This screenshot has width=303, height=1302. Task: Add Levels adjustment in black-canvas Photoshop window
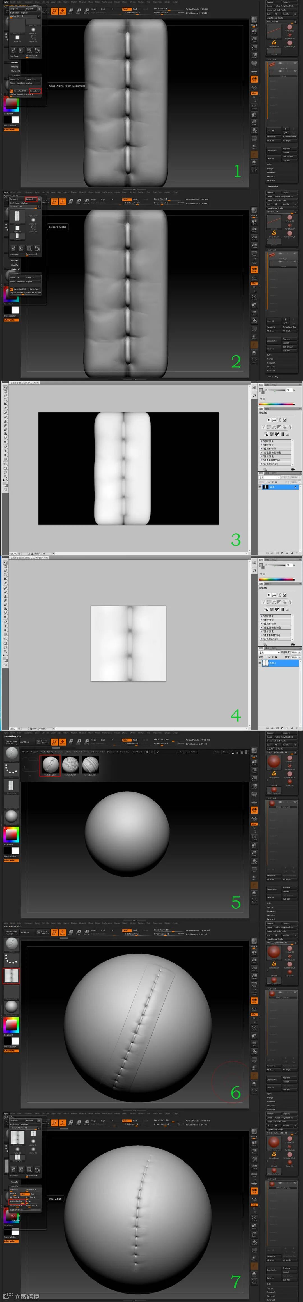tap(274, 420)
